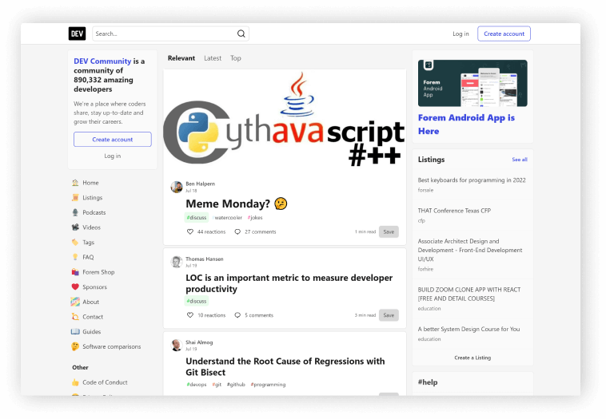The height and width of the screenshot is (419, 606).
Task: Click Log in link in header
Action: [460, 34]
